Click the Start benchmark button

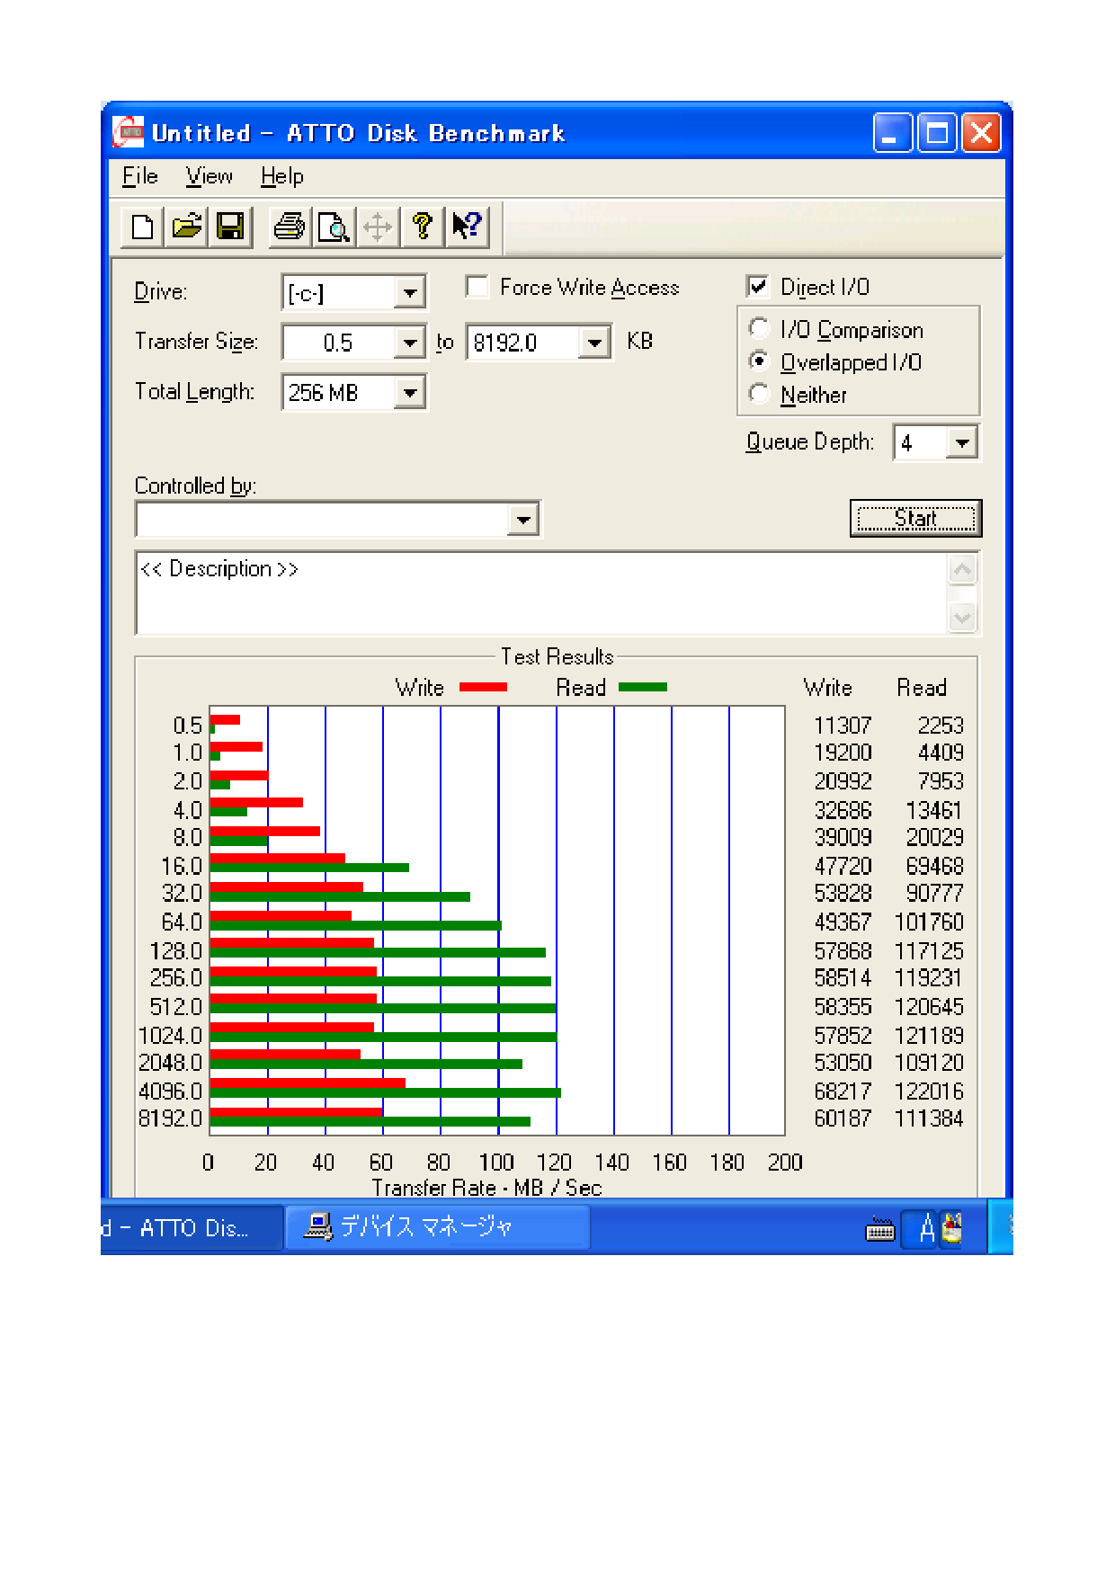[915, 519]
